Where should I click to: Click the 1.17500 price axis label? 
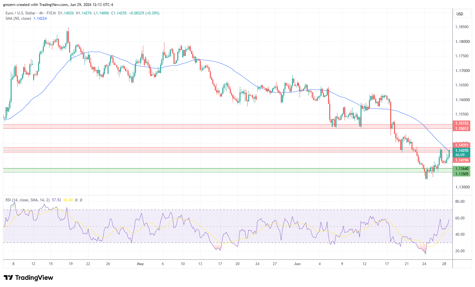[x=462, y=56]
